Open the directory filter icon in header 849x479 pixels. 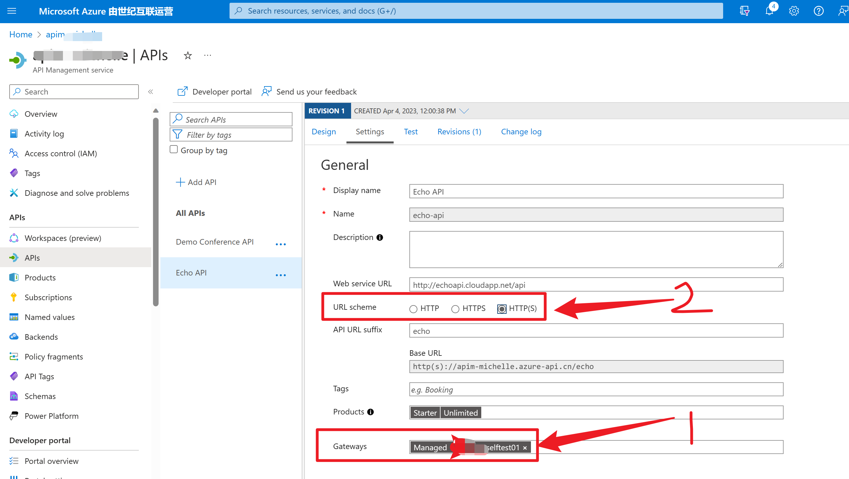tap(744, 11)
